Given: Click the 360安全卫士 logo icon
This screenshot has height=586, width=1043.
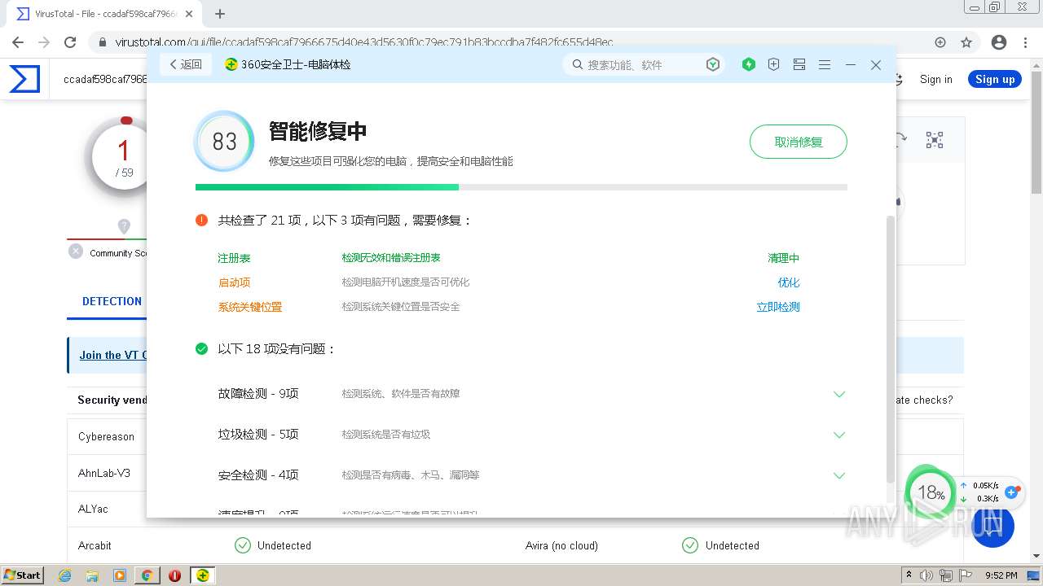Looking at the screenshot, I should (x=231, y=64).
